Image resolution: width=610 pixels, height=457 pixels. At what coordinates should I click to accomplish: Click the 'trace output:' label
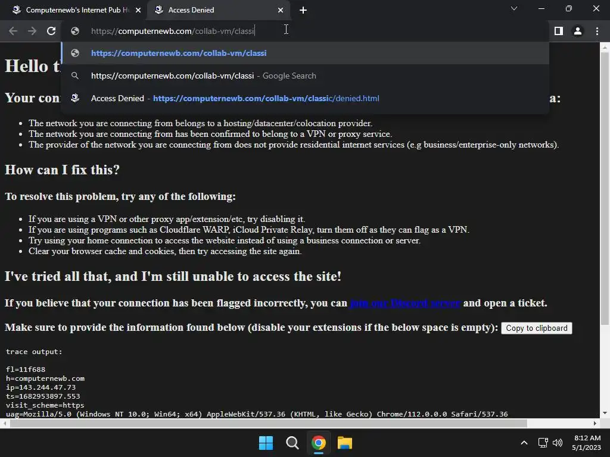(34, 352)
